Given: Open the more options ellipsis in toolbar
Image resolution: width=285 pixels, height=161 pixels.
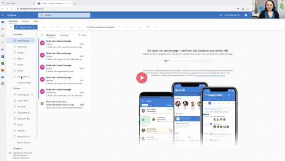Looking at the screenshot, I should point(155,27).
